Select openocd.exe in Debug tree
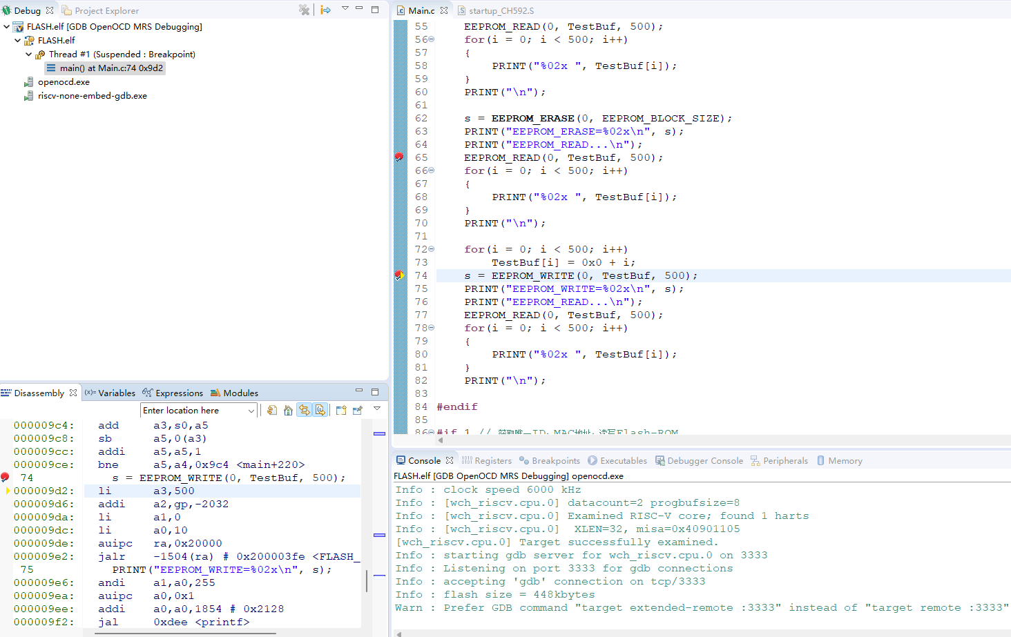This screenshot has height=637, width=1011. (x=64, y=82)
